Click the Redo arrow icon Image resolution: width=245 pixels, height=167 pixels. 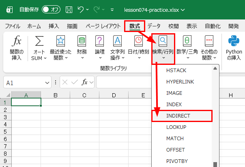click(x=97, y=10)
